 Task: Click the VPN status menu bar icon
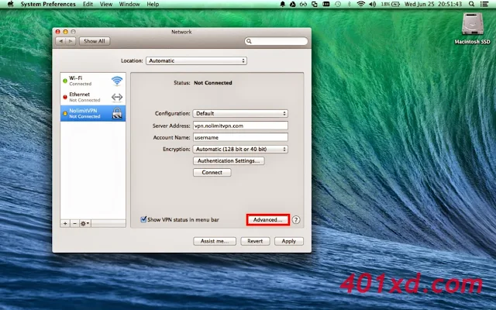click(326, 4)
